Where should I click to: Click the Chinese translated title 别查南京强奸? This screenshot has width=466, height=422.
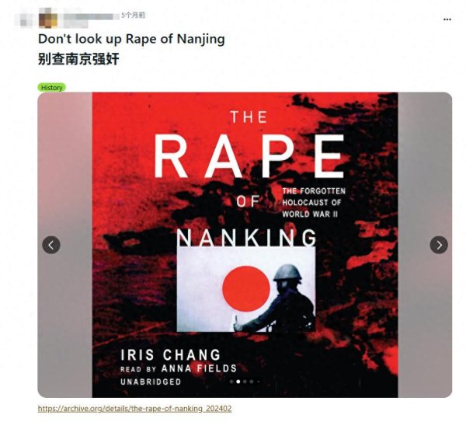78,58
